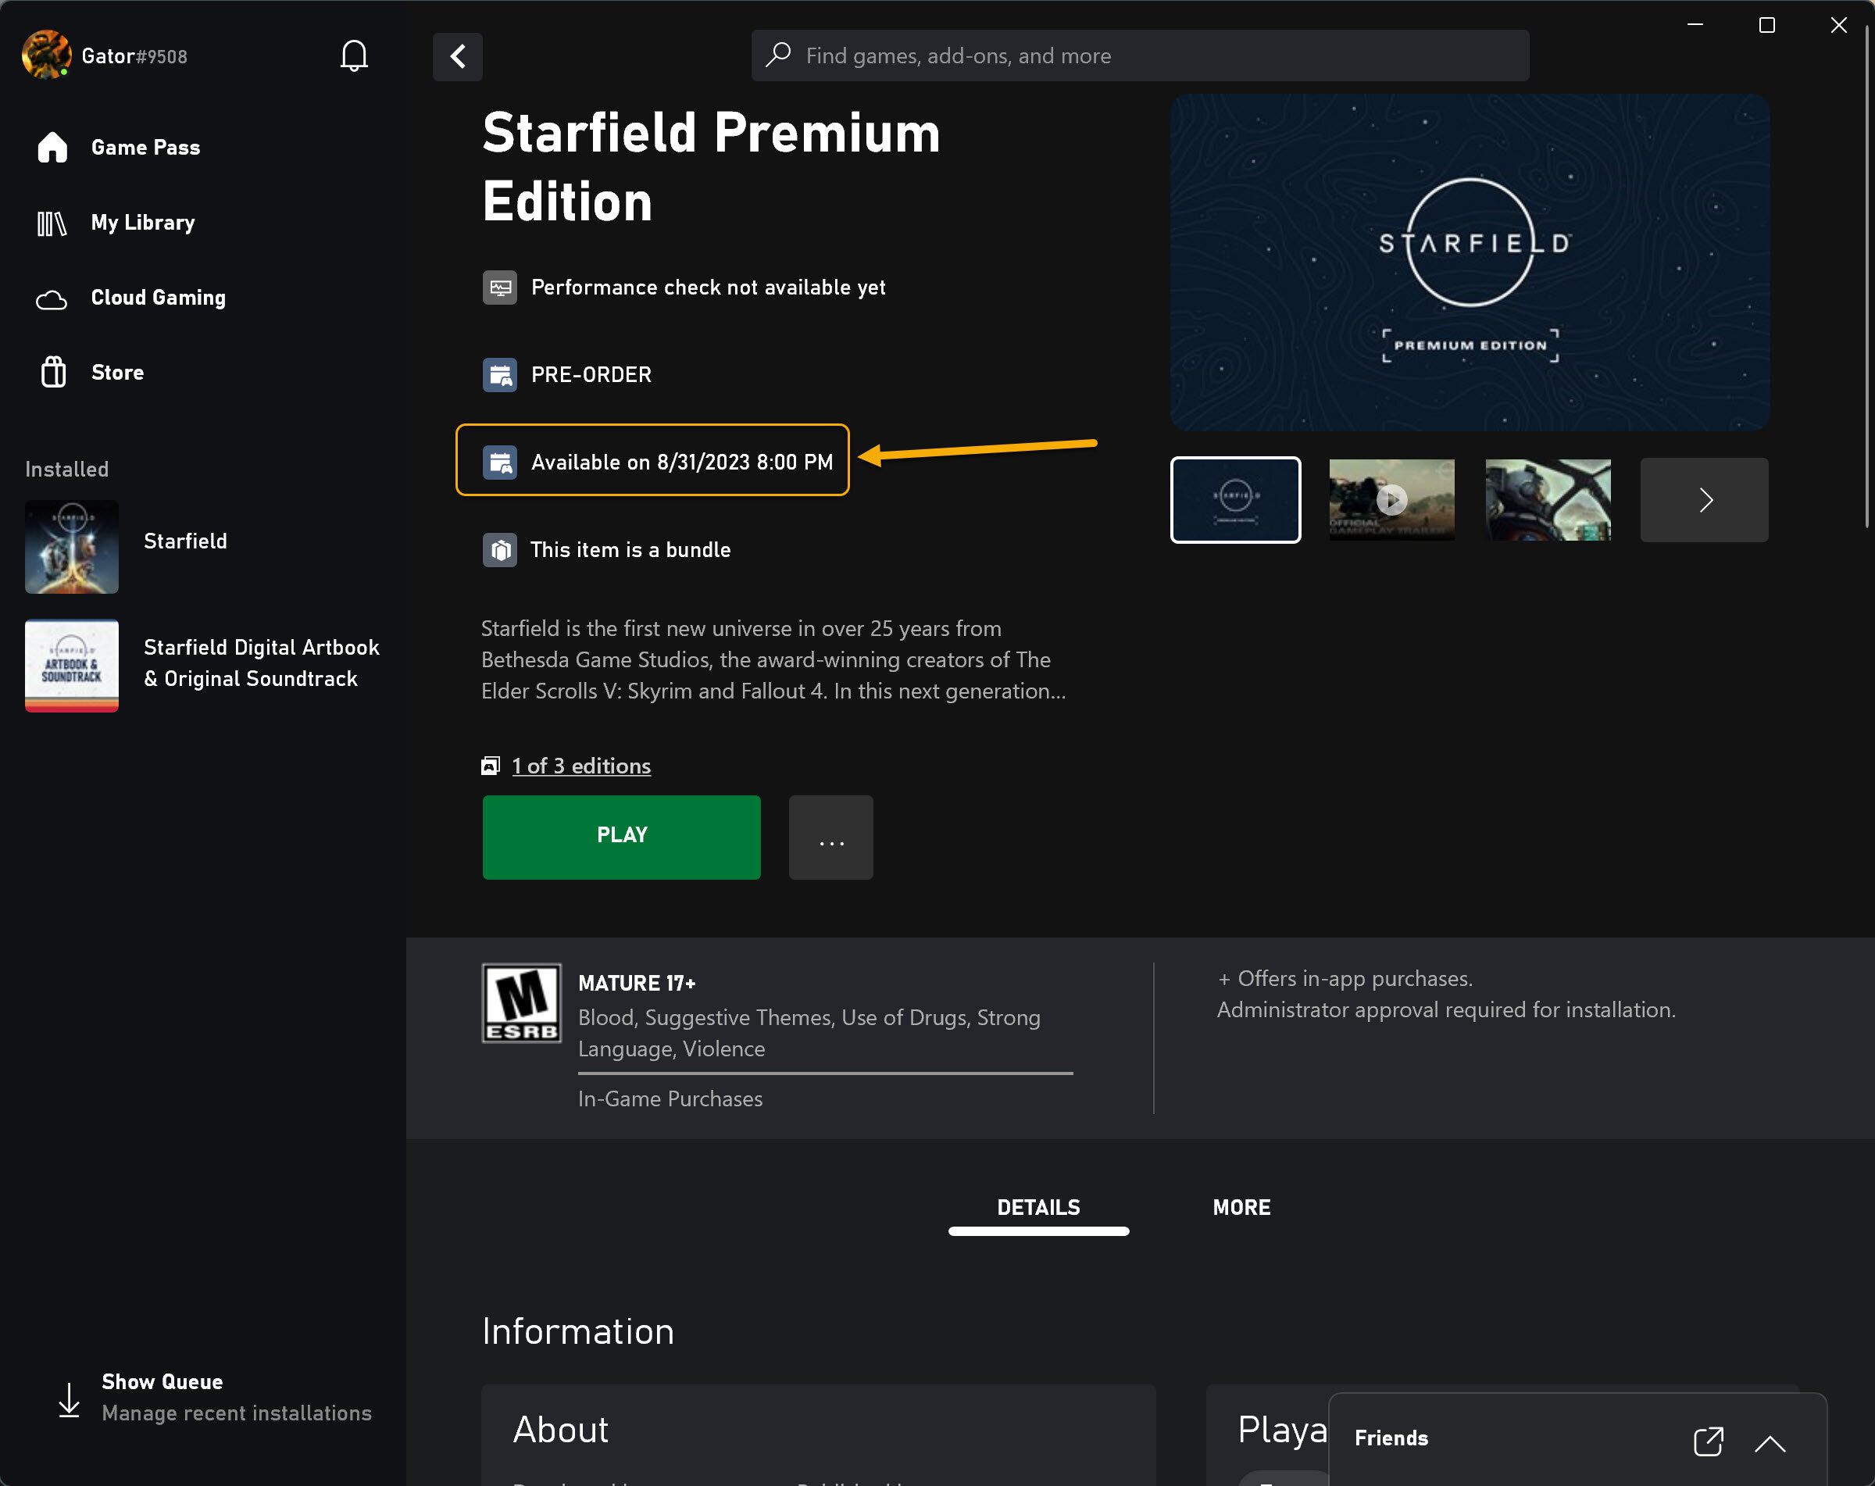Open Starfield Digital Artbook & Original Soundtrack
The image size is (1875, 1486).
[x=262, y=663]
